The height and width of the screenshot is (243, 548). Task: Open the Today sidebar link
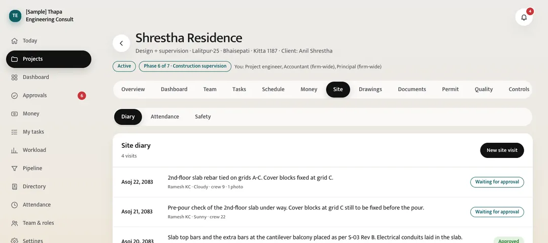pos(49,41)
